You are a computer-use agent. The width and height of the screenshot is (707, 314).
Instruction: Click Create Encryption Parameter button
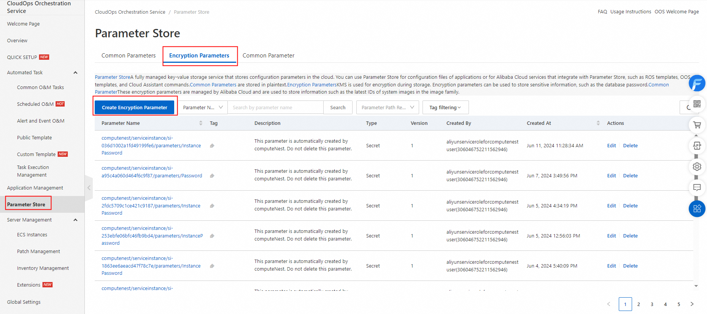pos(135,108)
